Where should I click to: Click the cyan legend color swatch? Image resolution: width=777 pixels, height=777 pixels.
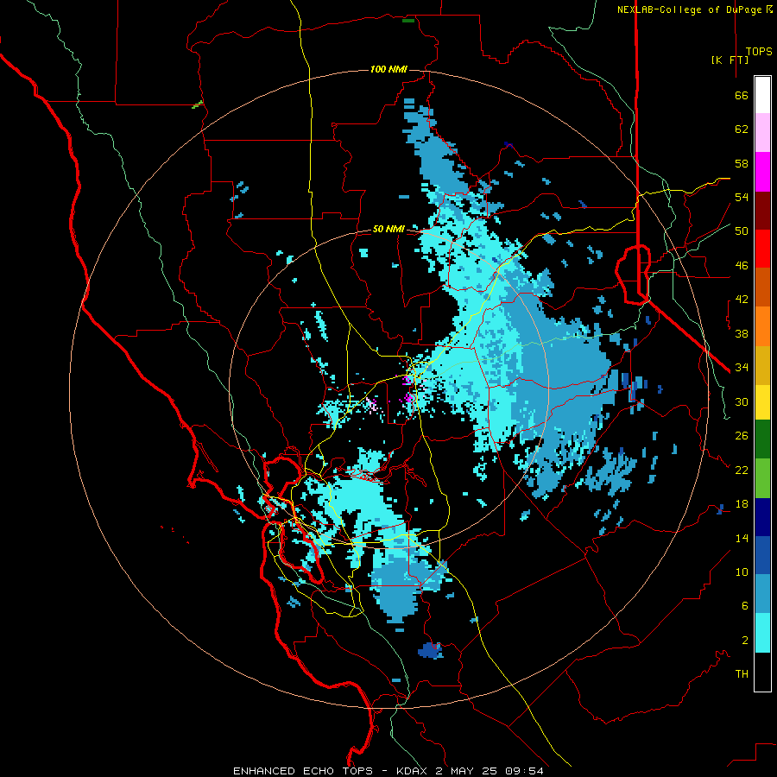pyautogui.click(x=762, y=633)
